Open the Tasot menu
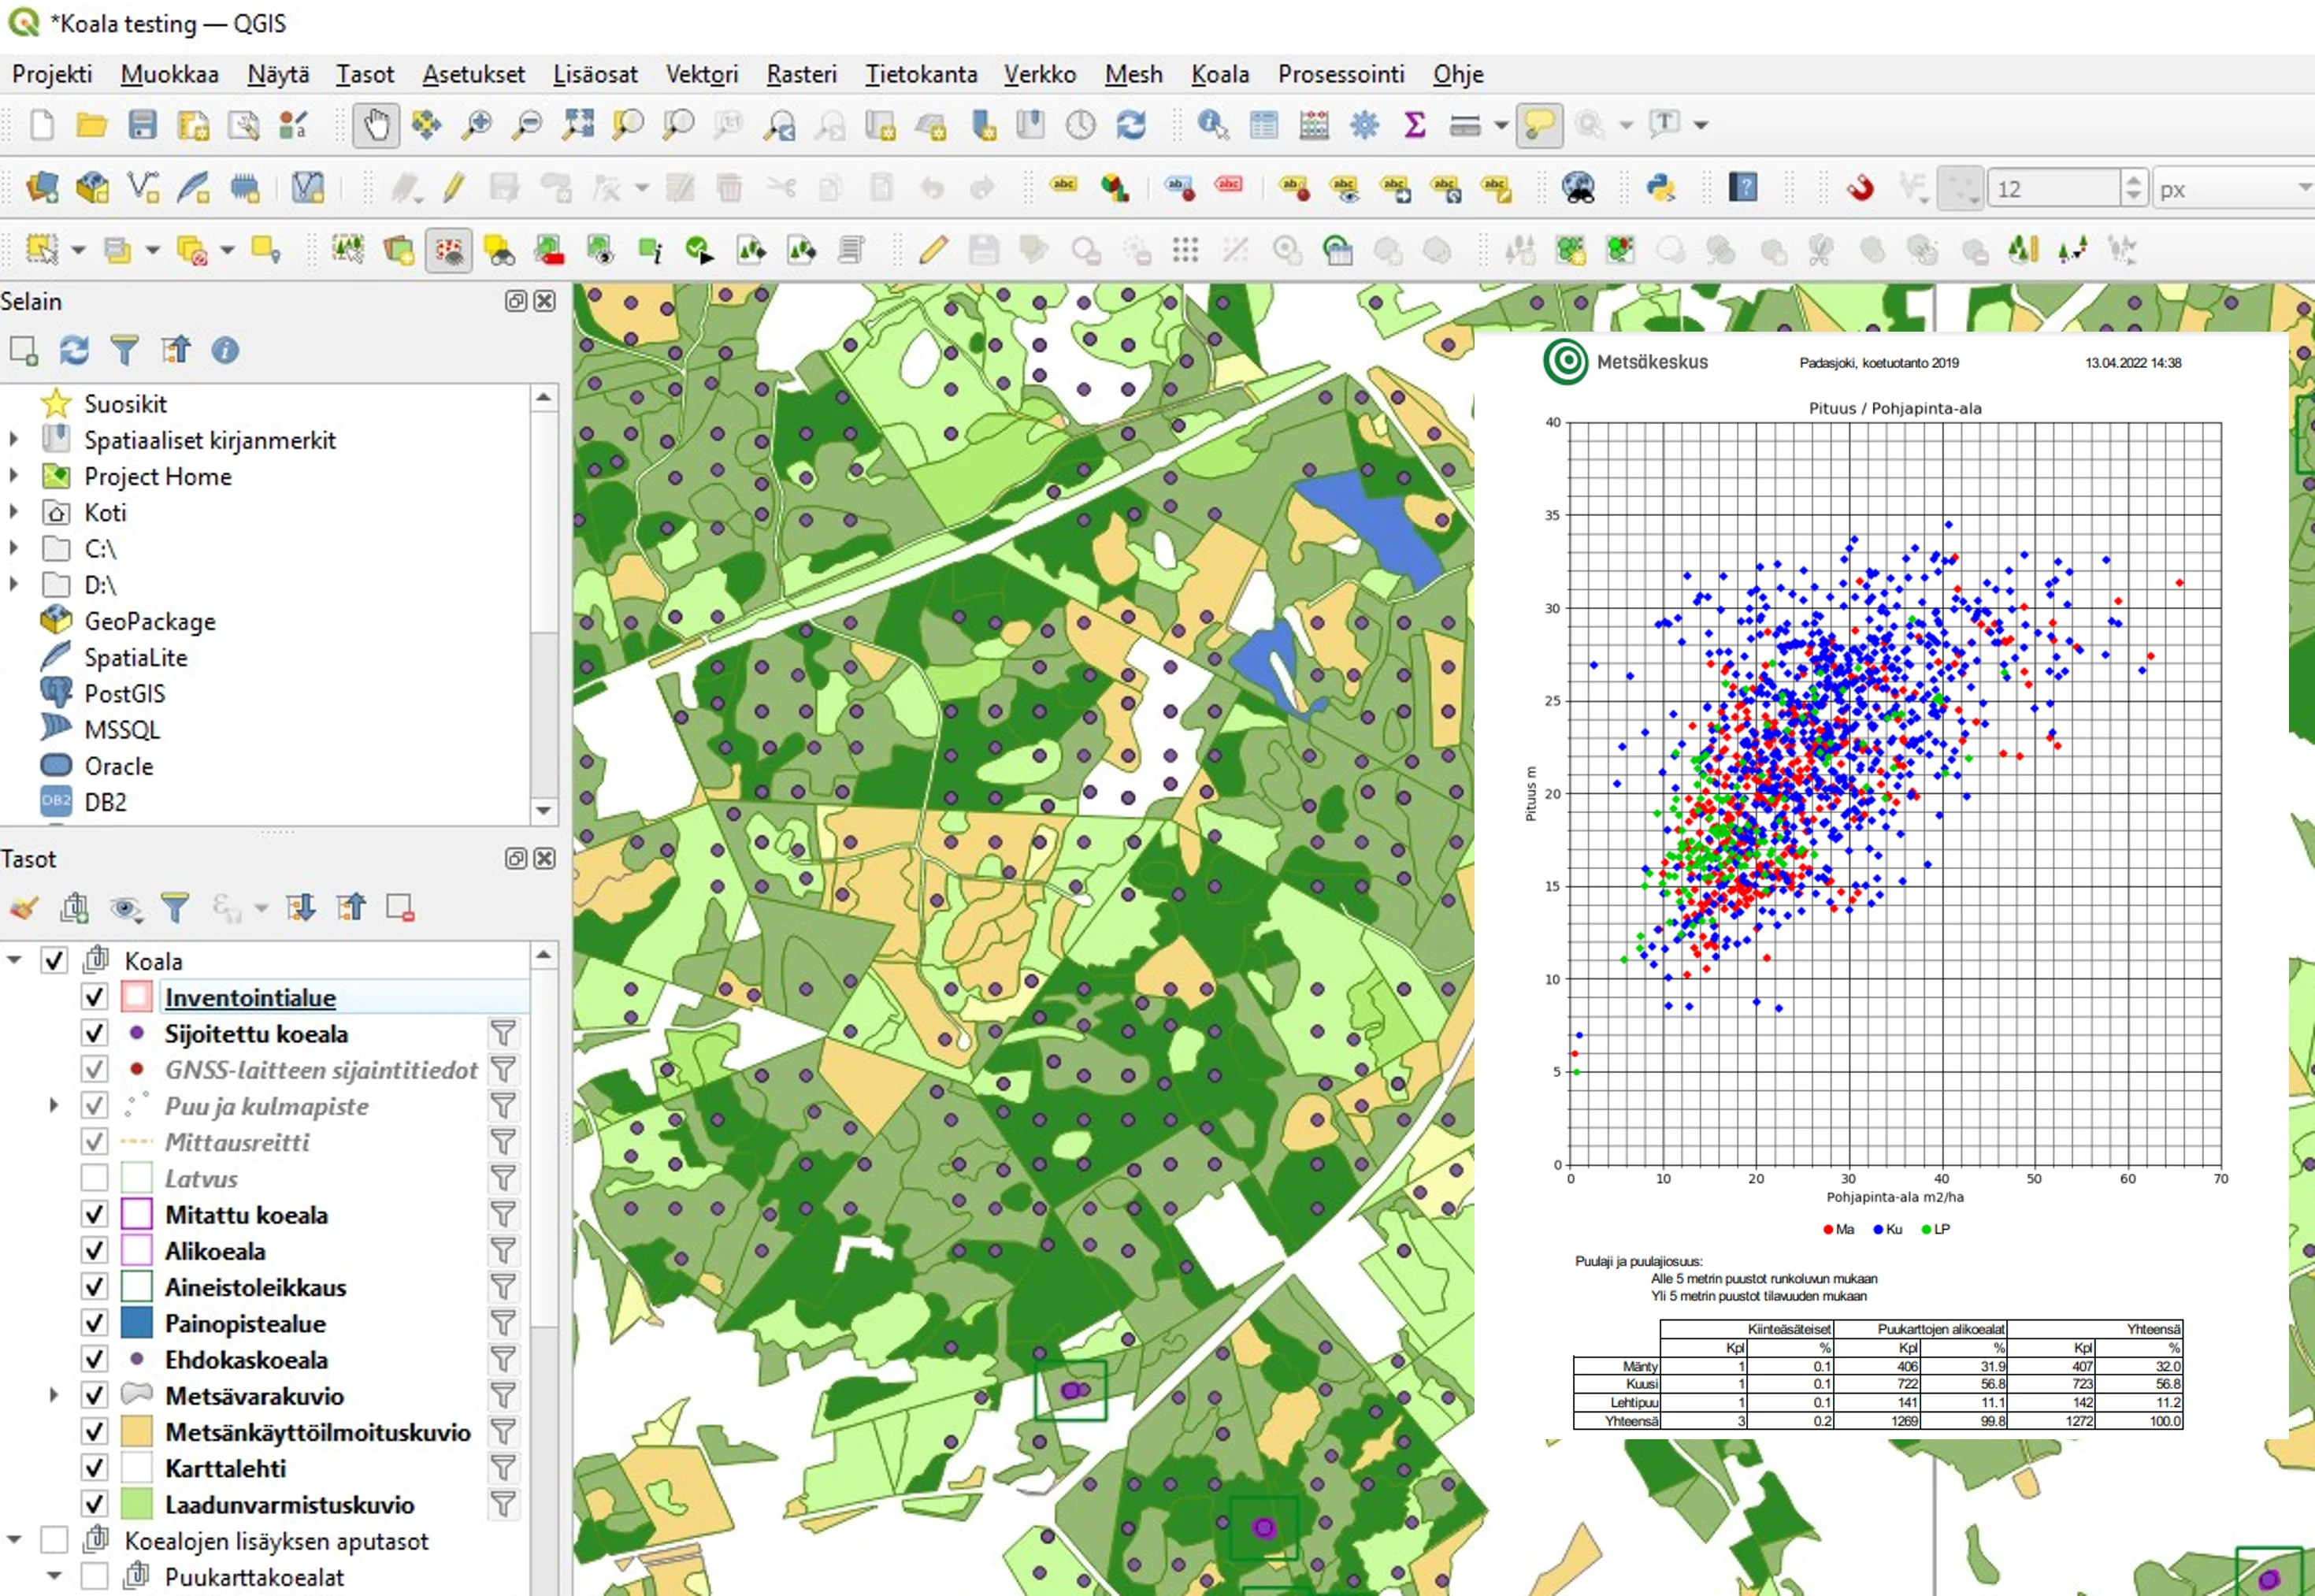The width and height of the screenshot is (2315, 1596). (x=365, y=74)
